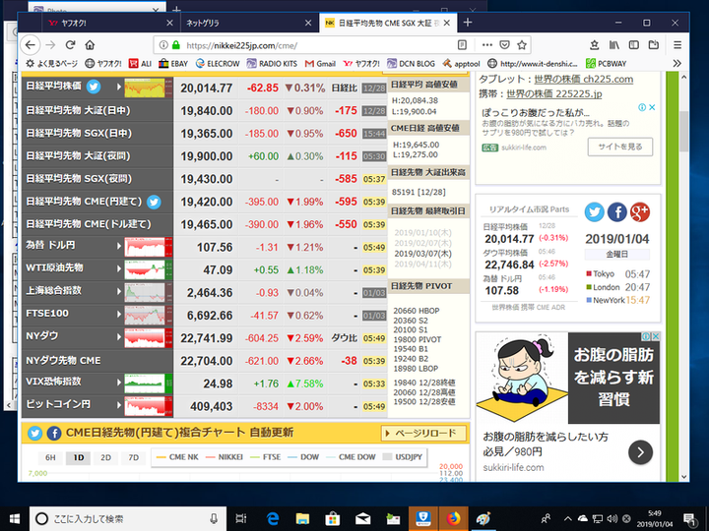Expand the VIX恐怖指数 row arrow
709x531 pixels.
point(119,382)
